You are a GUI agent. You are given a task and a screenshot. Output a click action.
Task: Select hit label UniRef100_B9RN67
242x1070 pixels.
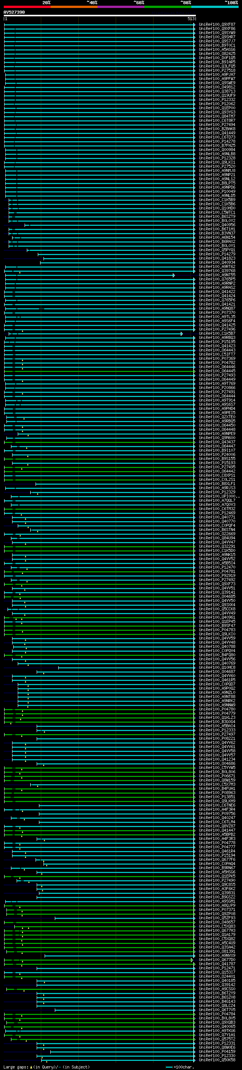(x=217, y=868)
